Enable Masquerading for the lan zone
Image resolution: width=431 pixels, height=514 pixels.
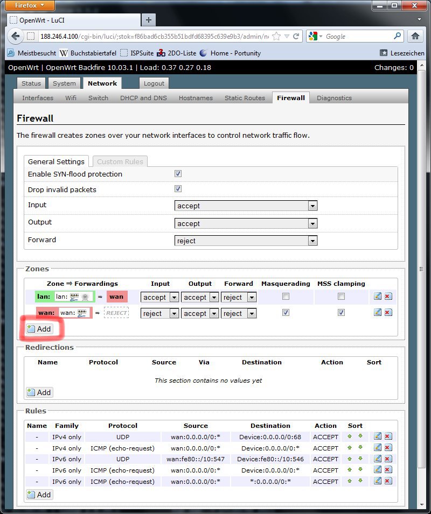pos(286,296)
